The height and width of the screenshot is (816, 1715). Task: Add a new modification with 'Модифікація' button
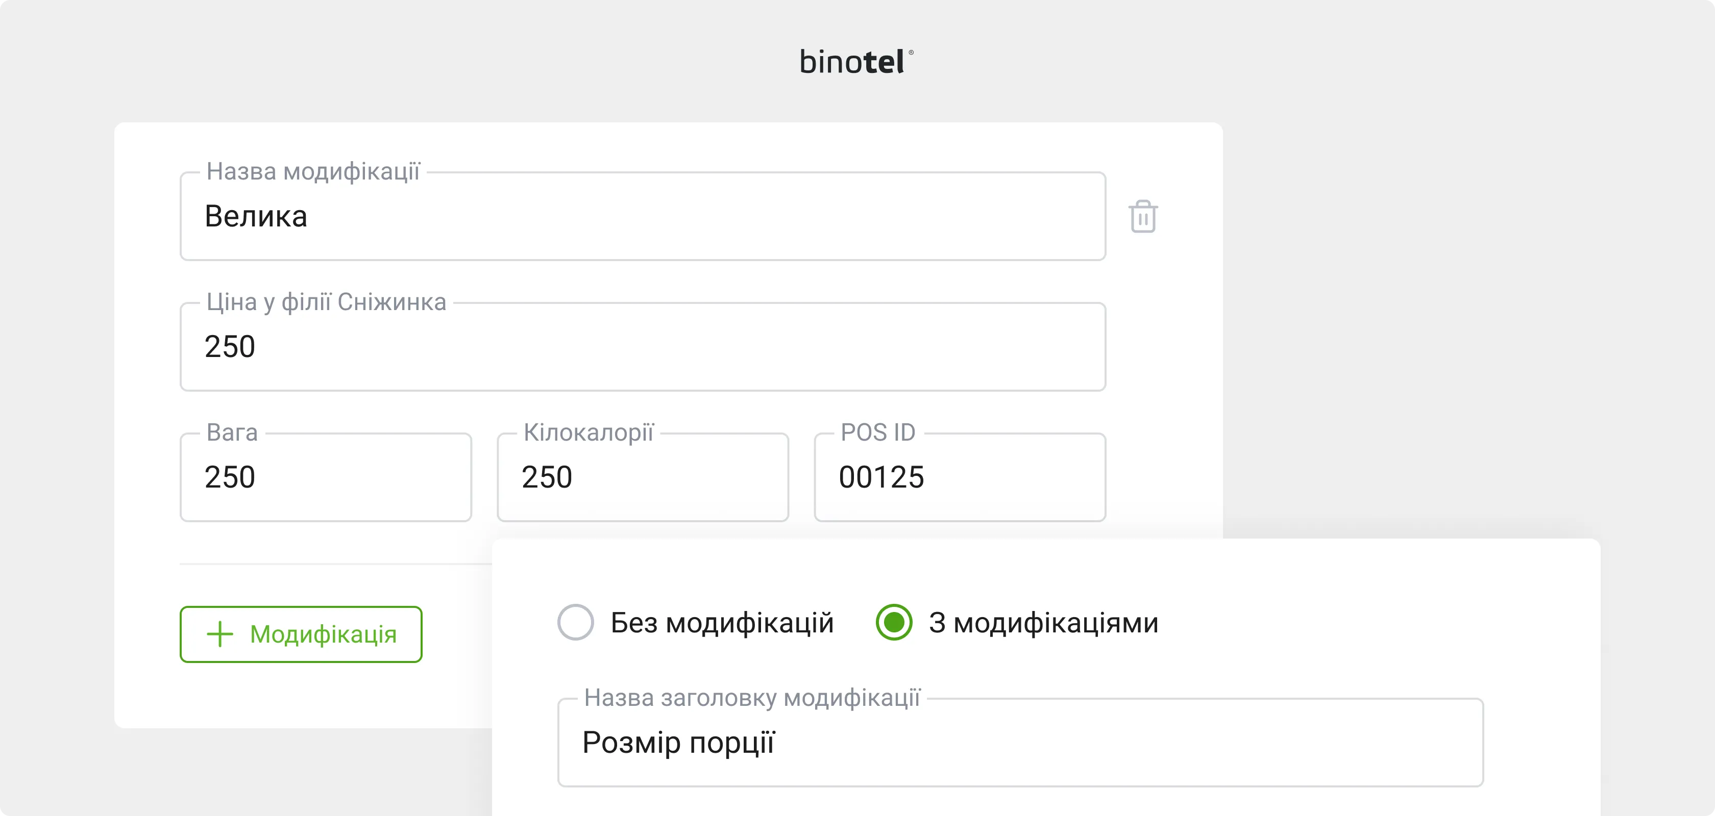click(x=301, y=634)
